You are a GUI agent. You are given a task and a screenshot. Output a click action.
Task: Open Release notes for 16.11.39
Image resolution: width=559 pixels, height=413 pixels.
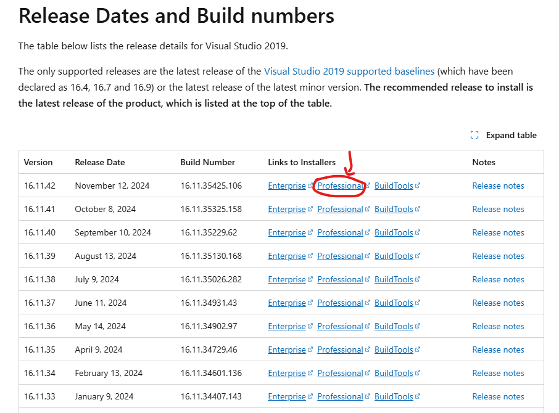(x=498, y=256)
